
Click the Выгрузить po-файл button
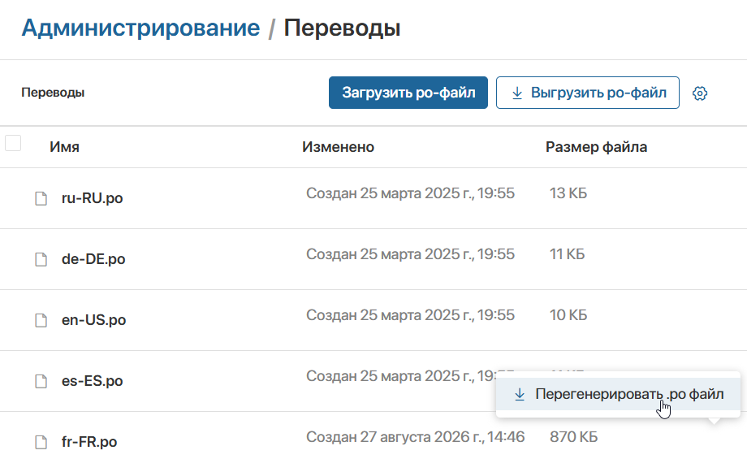click(x=587, y=93)
